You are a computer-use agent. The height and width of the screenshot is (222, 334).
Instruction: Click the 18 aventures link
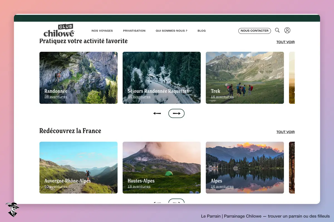pos(139,187)
